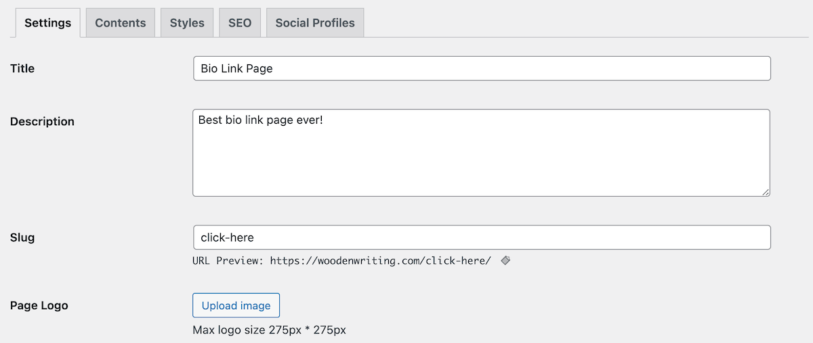Go to the SEO tab

(240, 23)
